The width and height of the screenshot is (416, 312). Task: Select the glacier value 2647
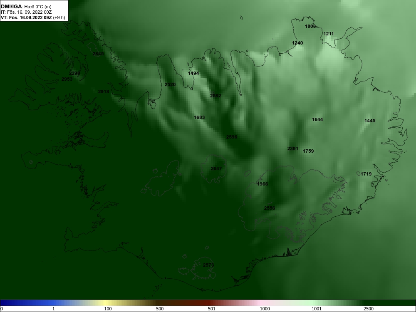[216, 168]
